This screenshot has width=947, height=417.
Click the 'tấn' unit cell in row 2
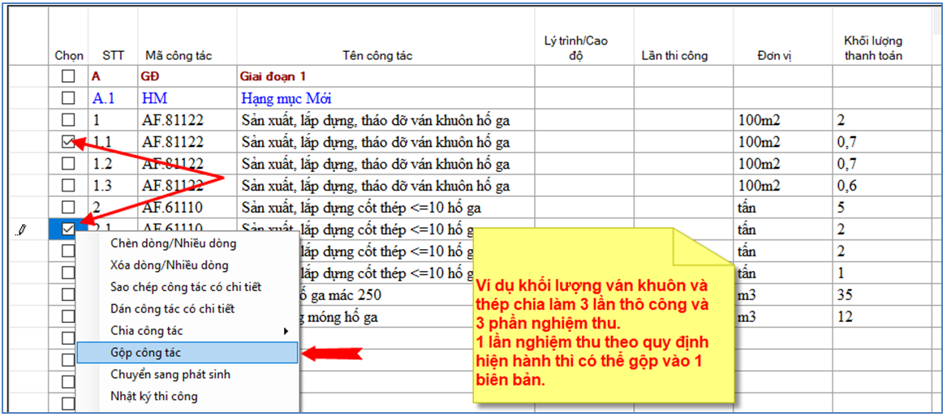click(783, 207)
